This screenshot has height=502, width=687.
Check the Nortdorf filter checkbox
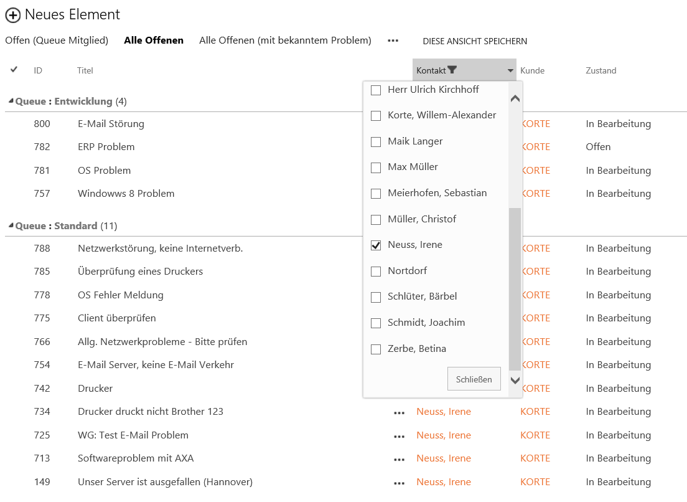point(376,272)
